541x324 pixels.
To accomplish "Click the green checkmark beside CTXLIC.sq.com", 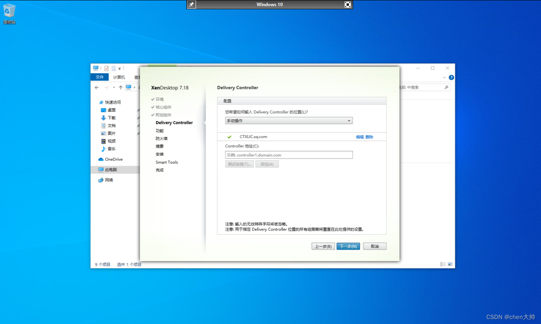I will click(229, 137).
